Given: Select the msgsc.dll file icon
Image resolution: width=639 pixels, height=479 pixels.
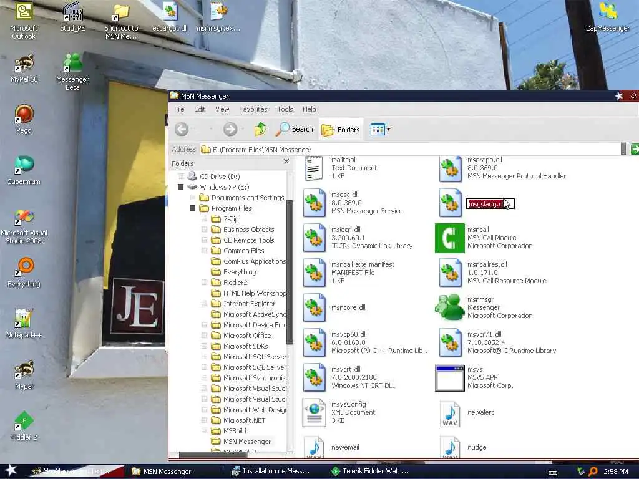Looking at the screenshot, I should click(x=315, y=203).
